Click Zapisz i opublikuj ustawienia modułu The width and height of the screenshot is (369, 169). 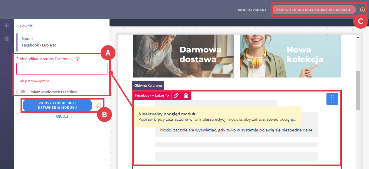click(x=57, y=106)
